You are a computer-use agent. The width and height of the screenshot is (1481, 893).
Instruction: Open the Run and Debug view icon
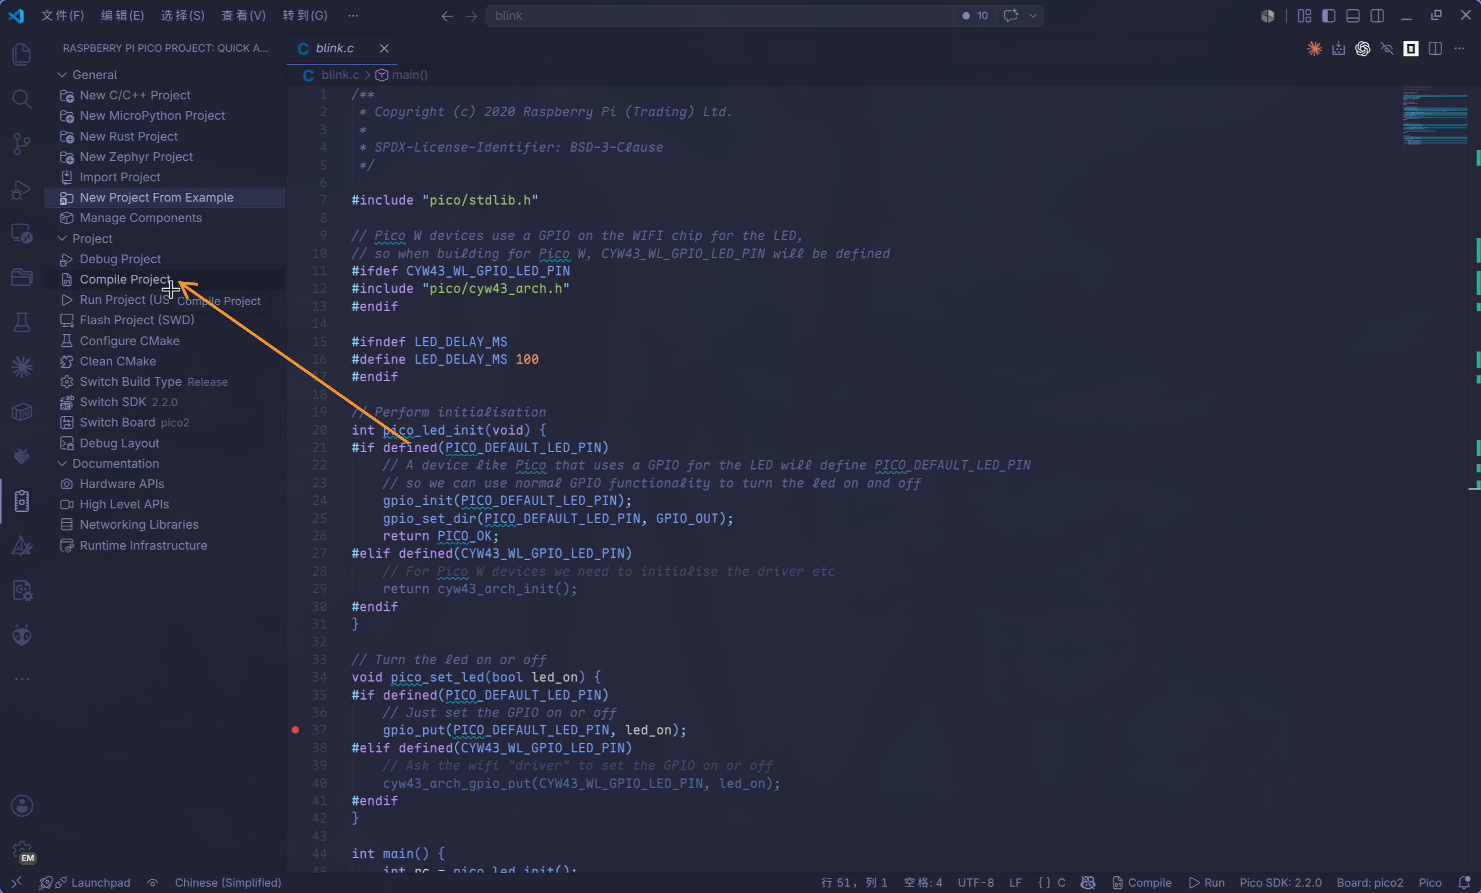[x=22, y=189]
